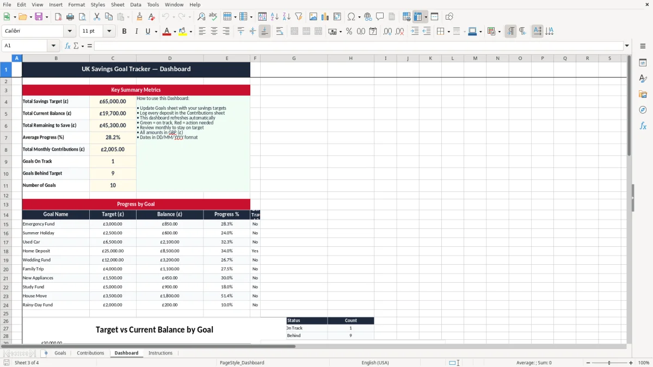653x367 pixels.
Task: Open the Font Color dropdown arrow
Action: click(x=174, y=32)
